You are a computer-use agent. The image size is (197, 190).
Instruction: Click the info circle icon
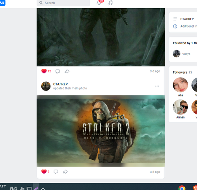coord(175,26)
